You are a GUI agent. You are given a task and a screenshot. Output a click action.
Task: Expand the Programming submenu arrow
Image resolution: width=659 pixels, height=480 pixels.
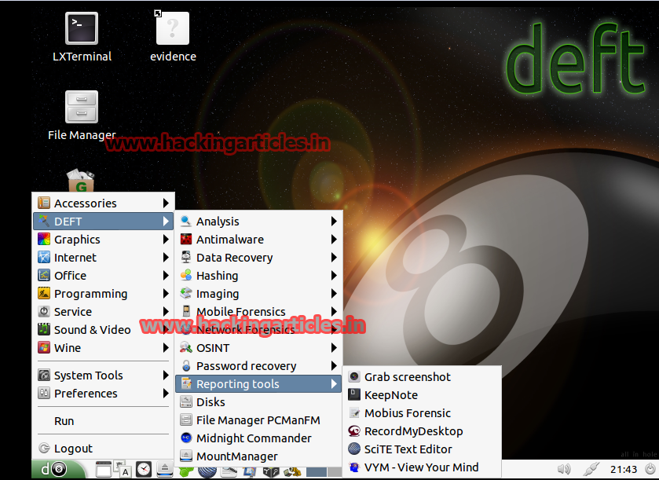(x=166, y=293)
